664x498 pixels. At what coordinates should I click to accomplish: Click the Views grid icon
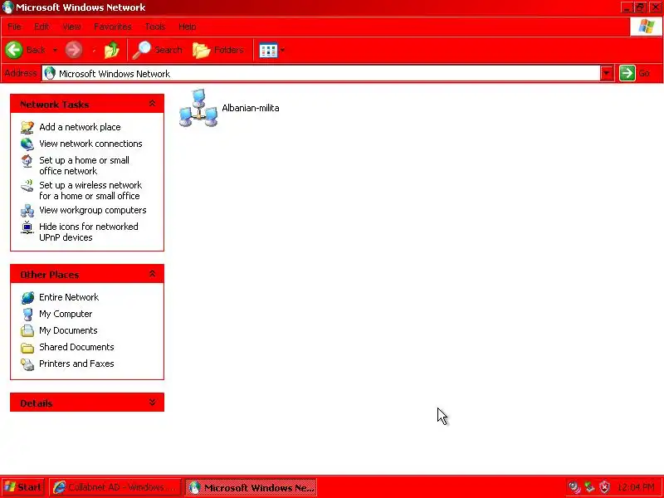tap(268, 51)
